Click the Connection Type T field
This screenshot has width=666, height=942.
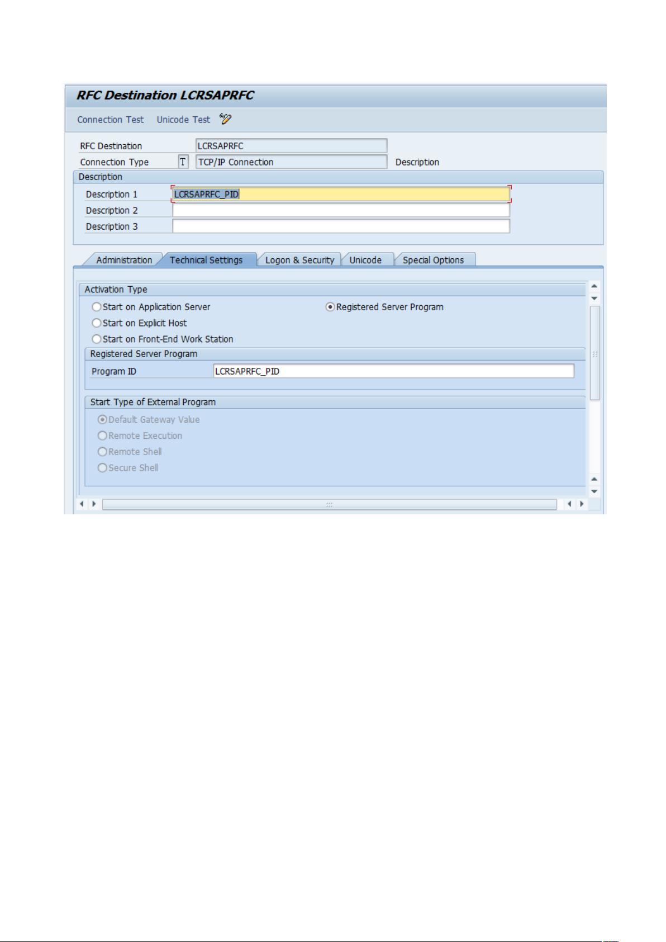pos(183,162)
